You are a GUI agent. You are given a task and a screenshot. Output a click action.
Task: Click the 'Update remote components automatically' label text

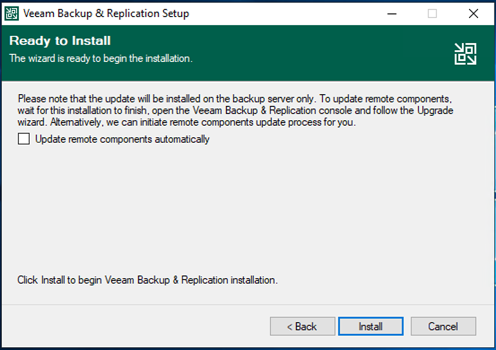(x=122, y=139)
